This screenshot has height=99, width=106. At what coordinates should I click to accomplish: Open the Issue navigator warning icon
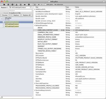pos(16,5)
